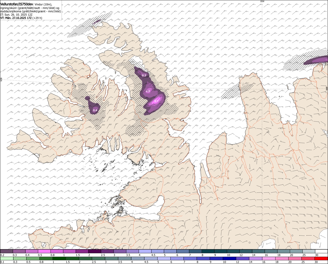328x264 pixels.
Task: Pick the snow legend swatch starting at 0.2
Action: (x=6, y=251)
